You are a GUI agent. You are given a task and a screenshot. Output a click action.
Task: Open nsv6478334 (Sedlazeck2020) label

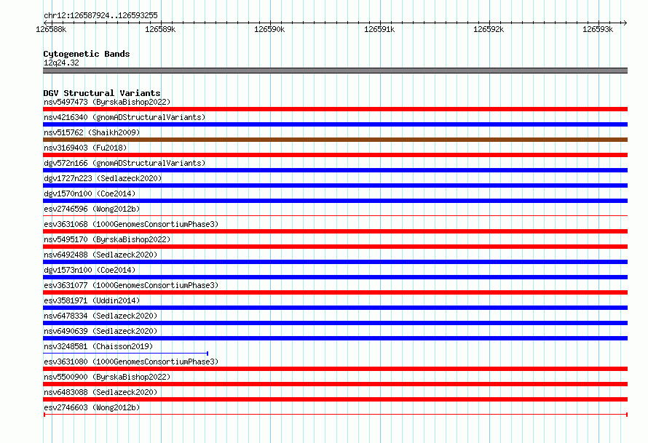100,316
